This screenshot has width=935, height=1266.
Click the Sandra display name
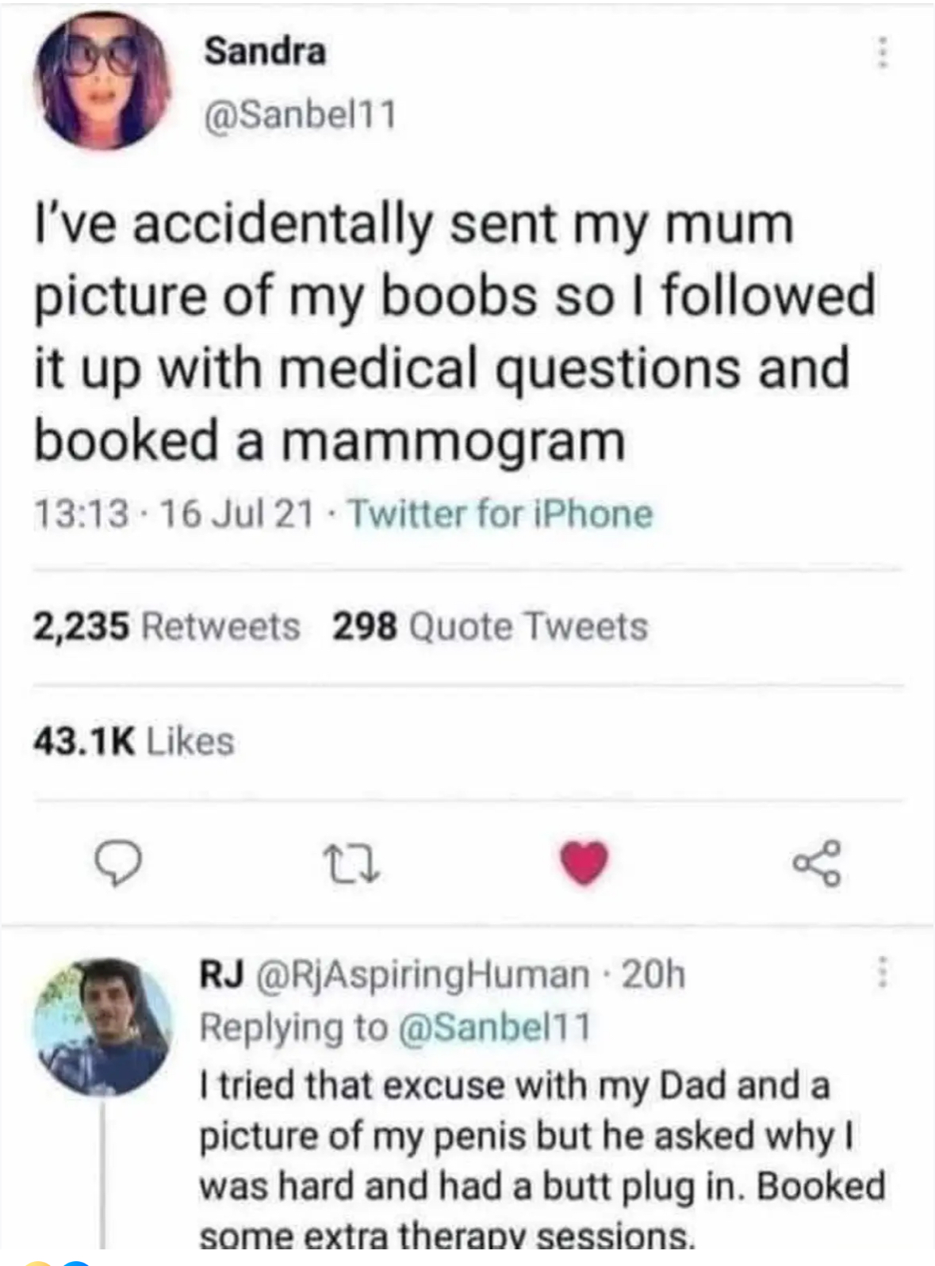pyautogui.click(x=265, y=52)
